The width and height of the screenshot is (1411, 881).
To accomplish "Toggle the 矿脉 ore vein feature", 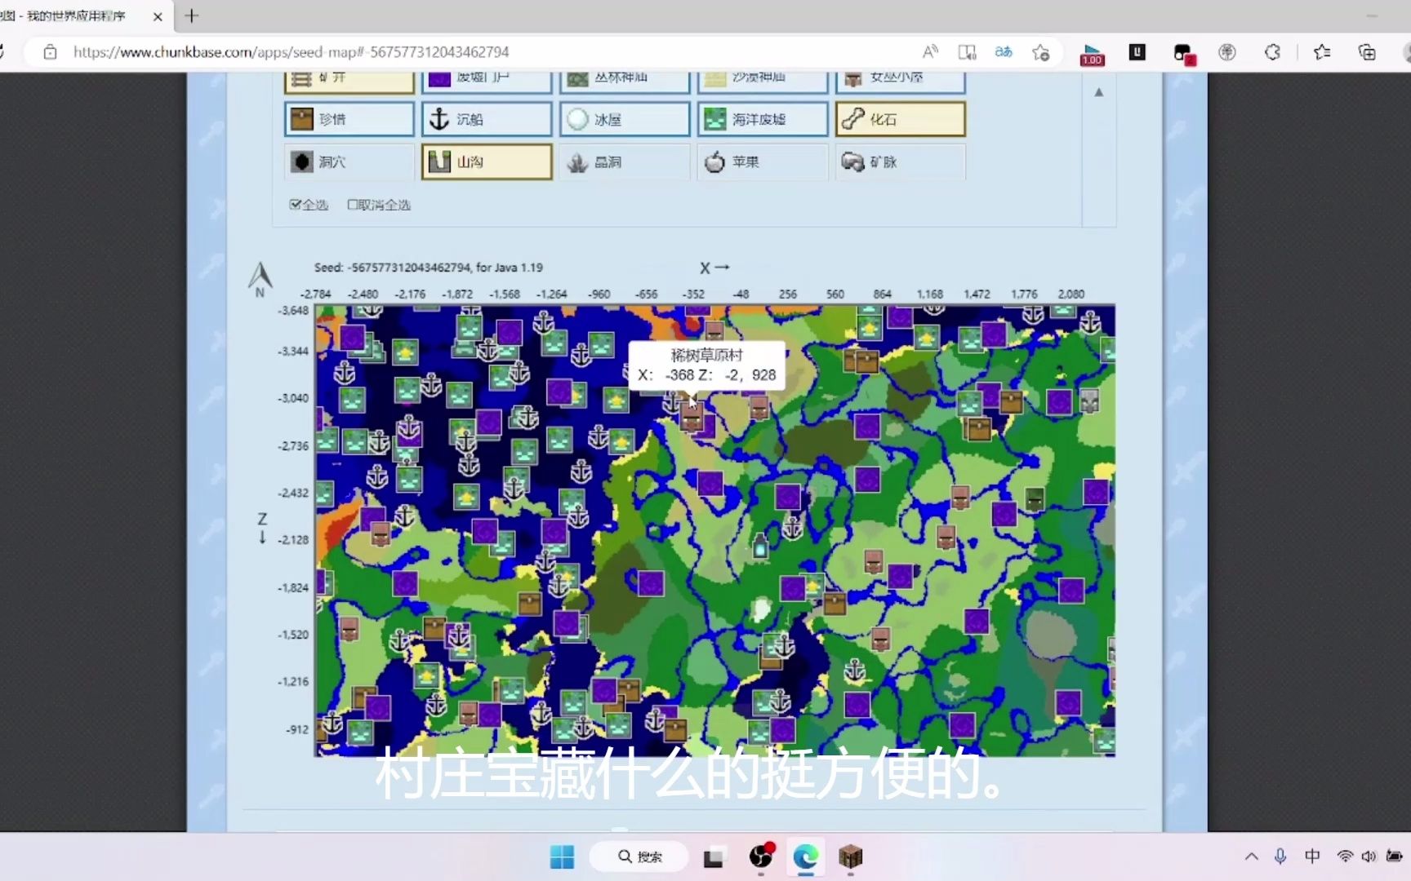I will (901, 162).
